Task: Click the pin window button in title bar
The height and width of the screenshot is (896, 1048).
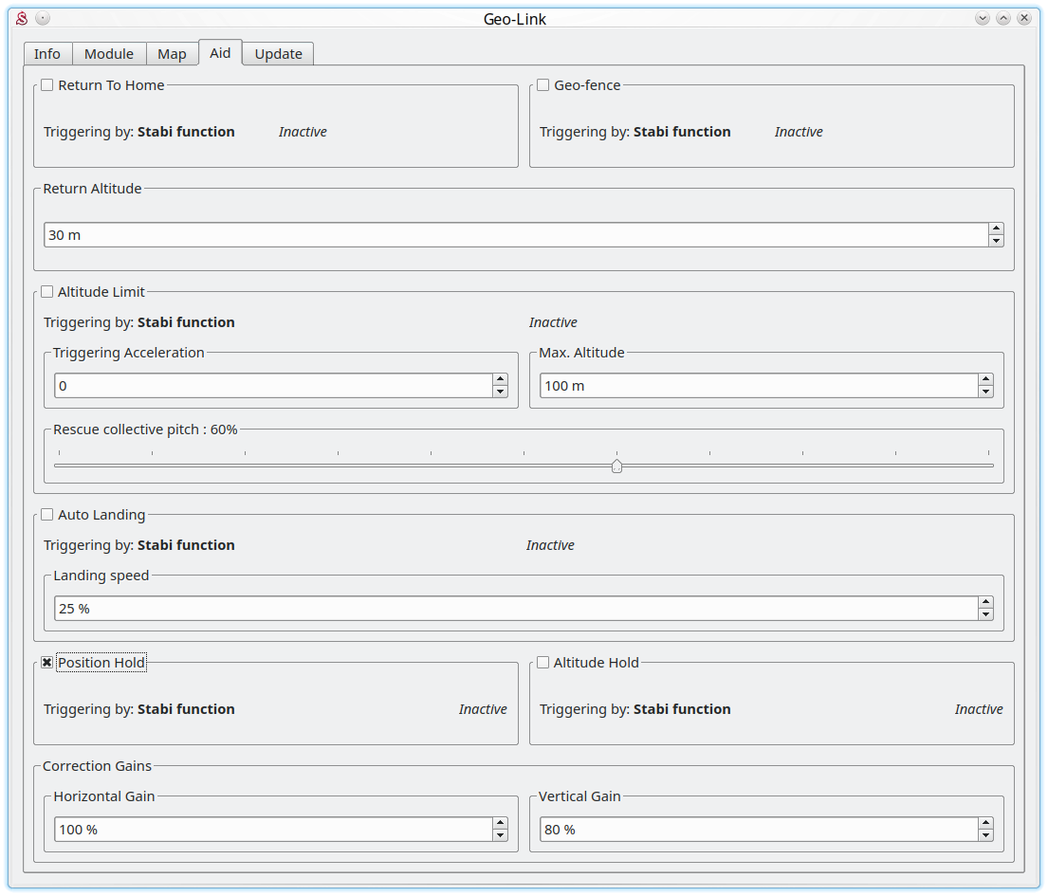Action: pyautogui.click(x=43, y=18)
